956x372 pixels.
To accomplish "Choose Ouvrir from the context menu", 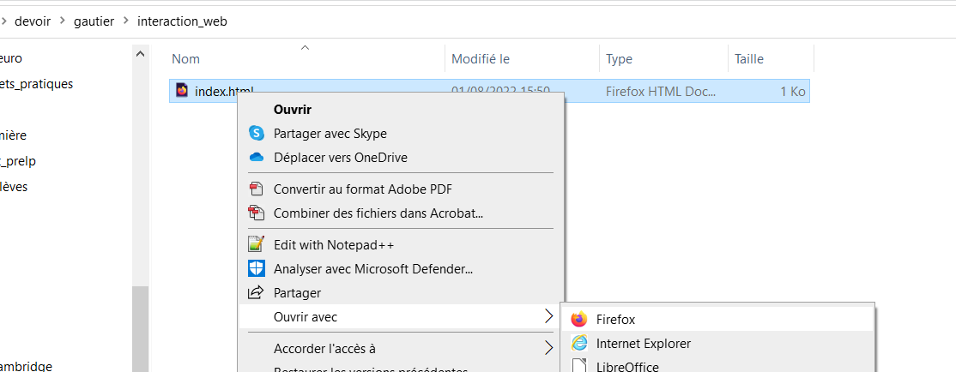I will [292, 110].
